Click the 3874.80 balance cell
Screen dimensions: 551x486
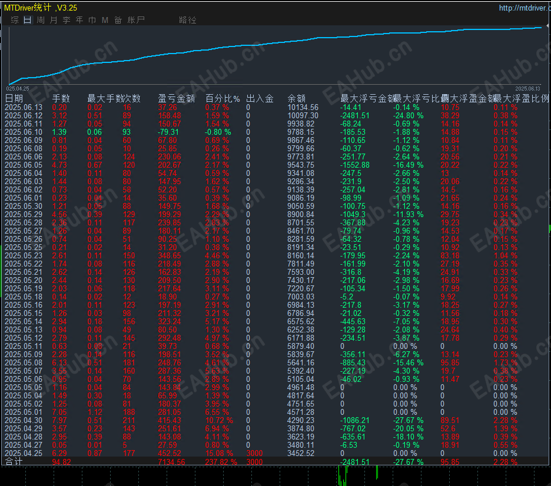301,428
